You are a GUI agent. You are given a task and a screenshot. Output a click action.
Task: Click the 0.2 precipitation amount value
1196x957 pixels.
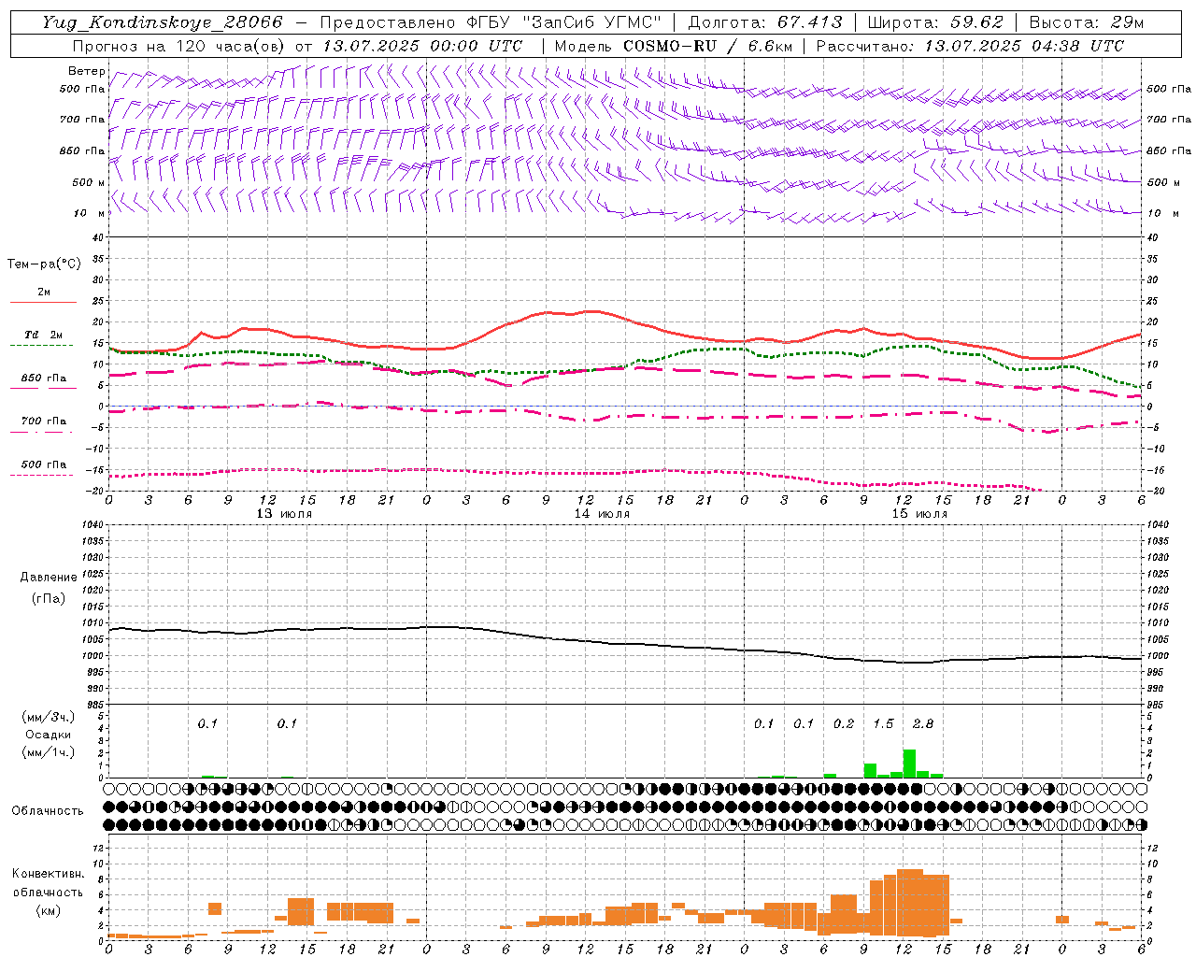844,723
